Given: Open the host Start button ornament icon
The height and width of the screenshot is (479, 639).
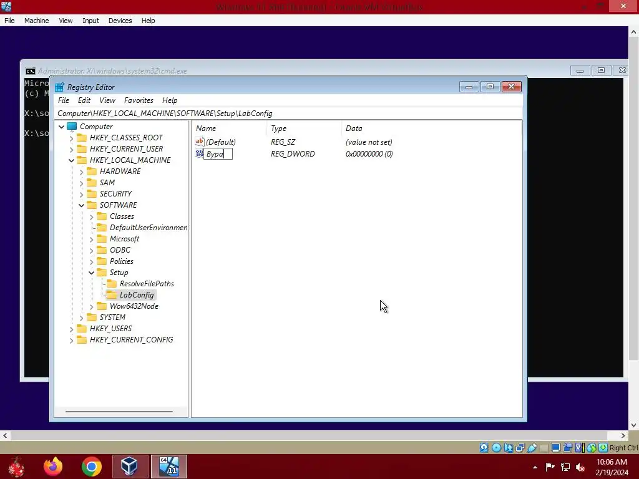Looking at the screenshot, I should coord(16,467).
